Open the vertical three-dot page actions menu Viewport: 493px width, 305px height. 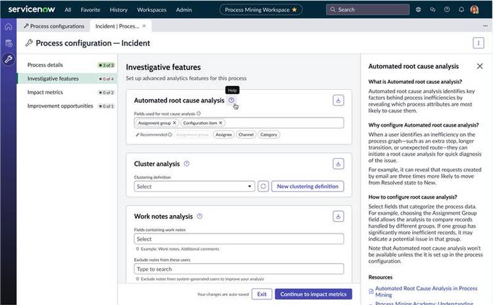[x=479, y=43]
